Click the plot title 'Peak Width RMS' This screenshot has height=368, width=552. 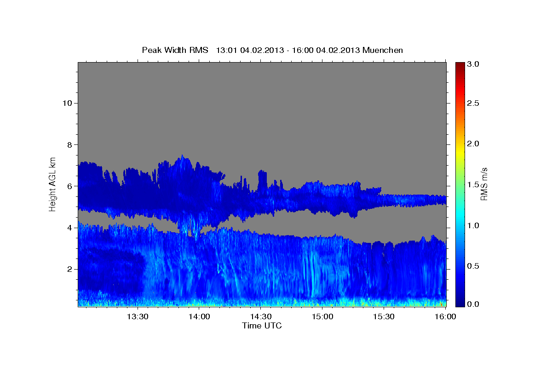coord(175,50)
